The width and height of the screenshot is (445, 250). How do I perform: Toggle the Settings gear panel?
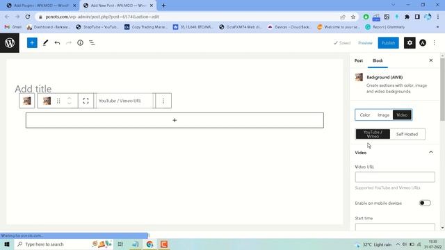pyautogui.click(x=410, y=43)
